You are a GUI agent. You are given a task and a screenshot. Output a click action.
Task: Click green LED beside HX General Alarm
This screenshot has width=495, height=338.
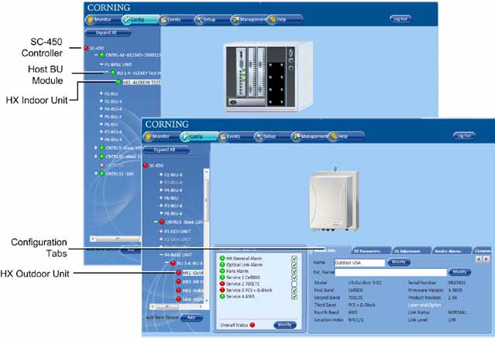click(222, 258)
